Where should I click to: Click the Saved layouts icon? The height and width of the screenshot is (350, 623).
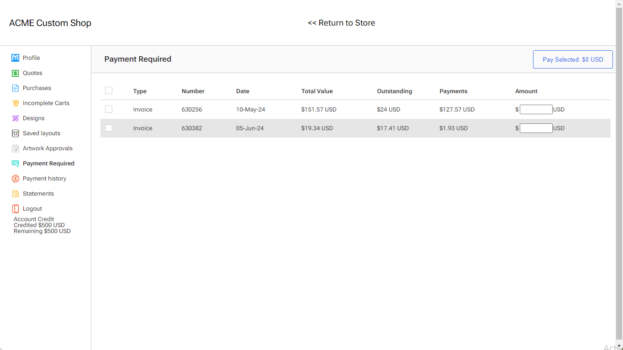click(x=15, y=133)
